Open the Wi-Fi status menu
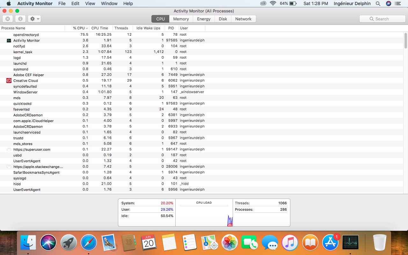408x255 pixels. pos(273,4)
